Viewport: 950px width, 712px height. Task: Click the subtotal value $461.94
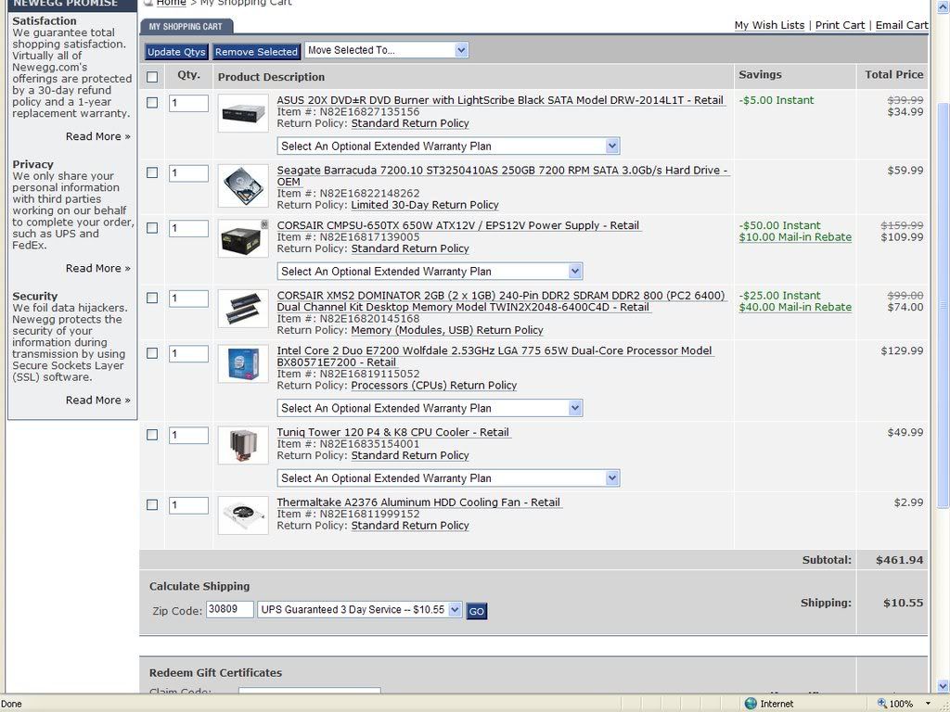pos(899,560)
